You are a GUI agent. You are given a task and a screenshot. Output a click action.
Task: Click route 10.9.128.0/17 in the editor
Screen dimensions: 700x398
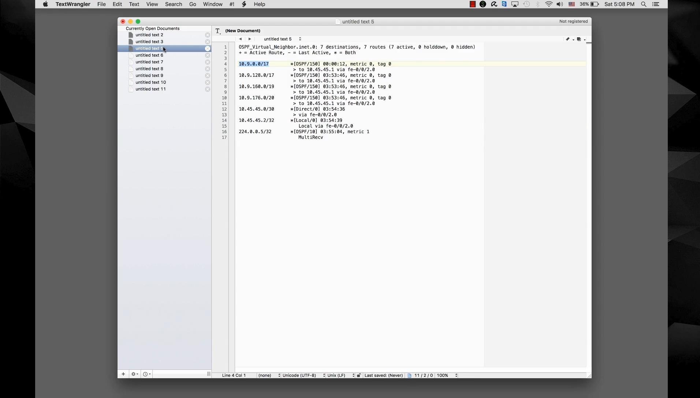[x=256, y=75]
